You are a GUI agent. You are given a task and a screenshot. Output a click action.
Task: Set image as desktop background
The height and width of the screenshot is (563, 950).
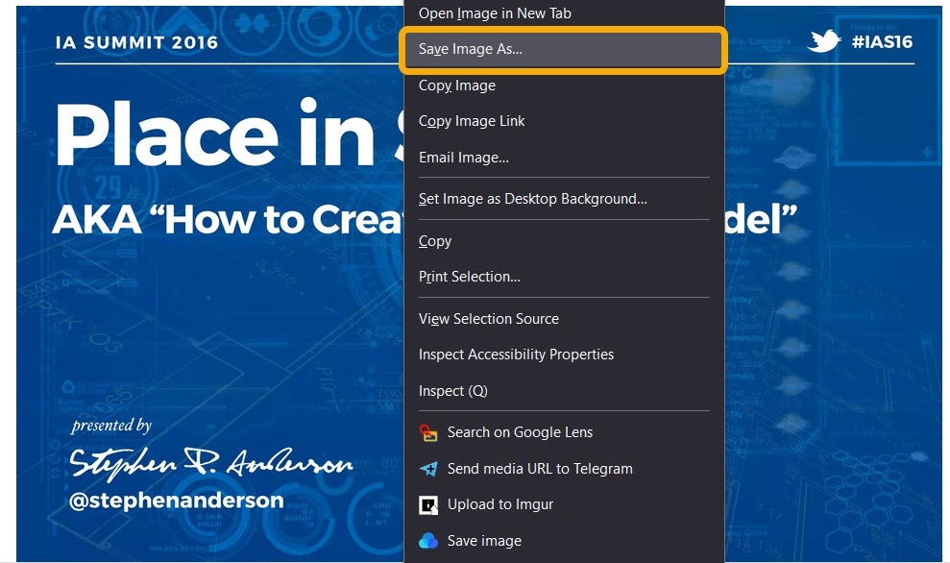[532, 199]
